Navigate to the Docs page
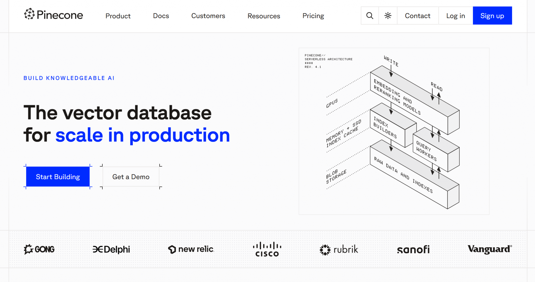The width and height of the screenshot is (535, 282). click(161, 16)
